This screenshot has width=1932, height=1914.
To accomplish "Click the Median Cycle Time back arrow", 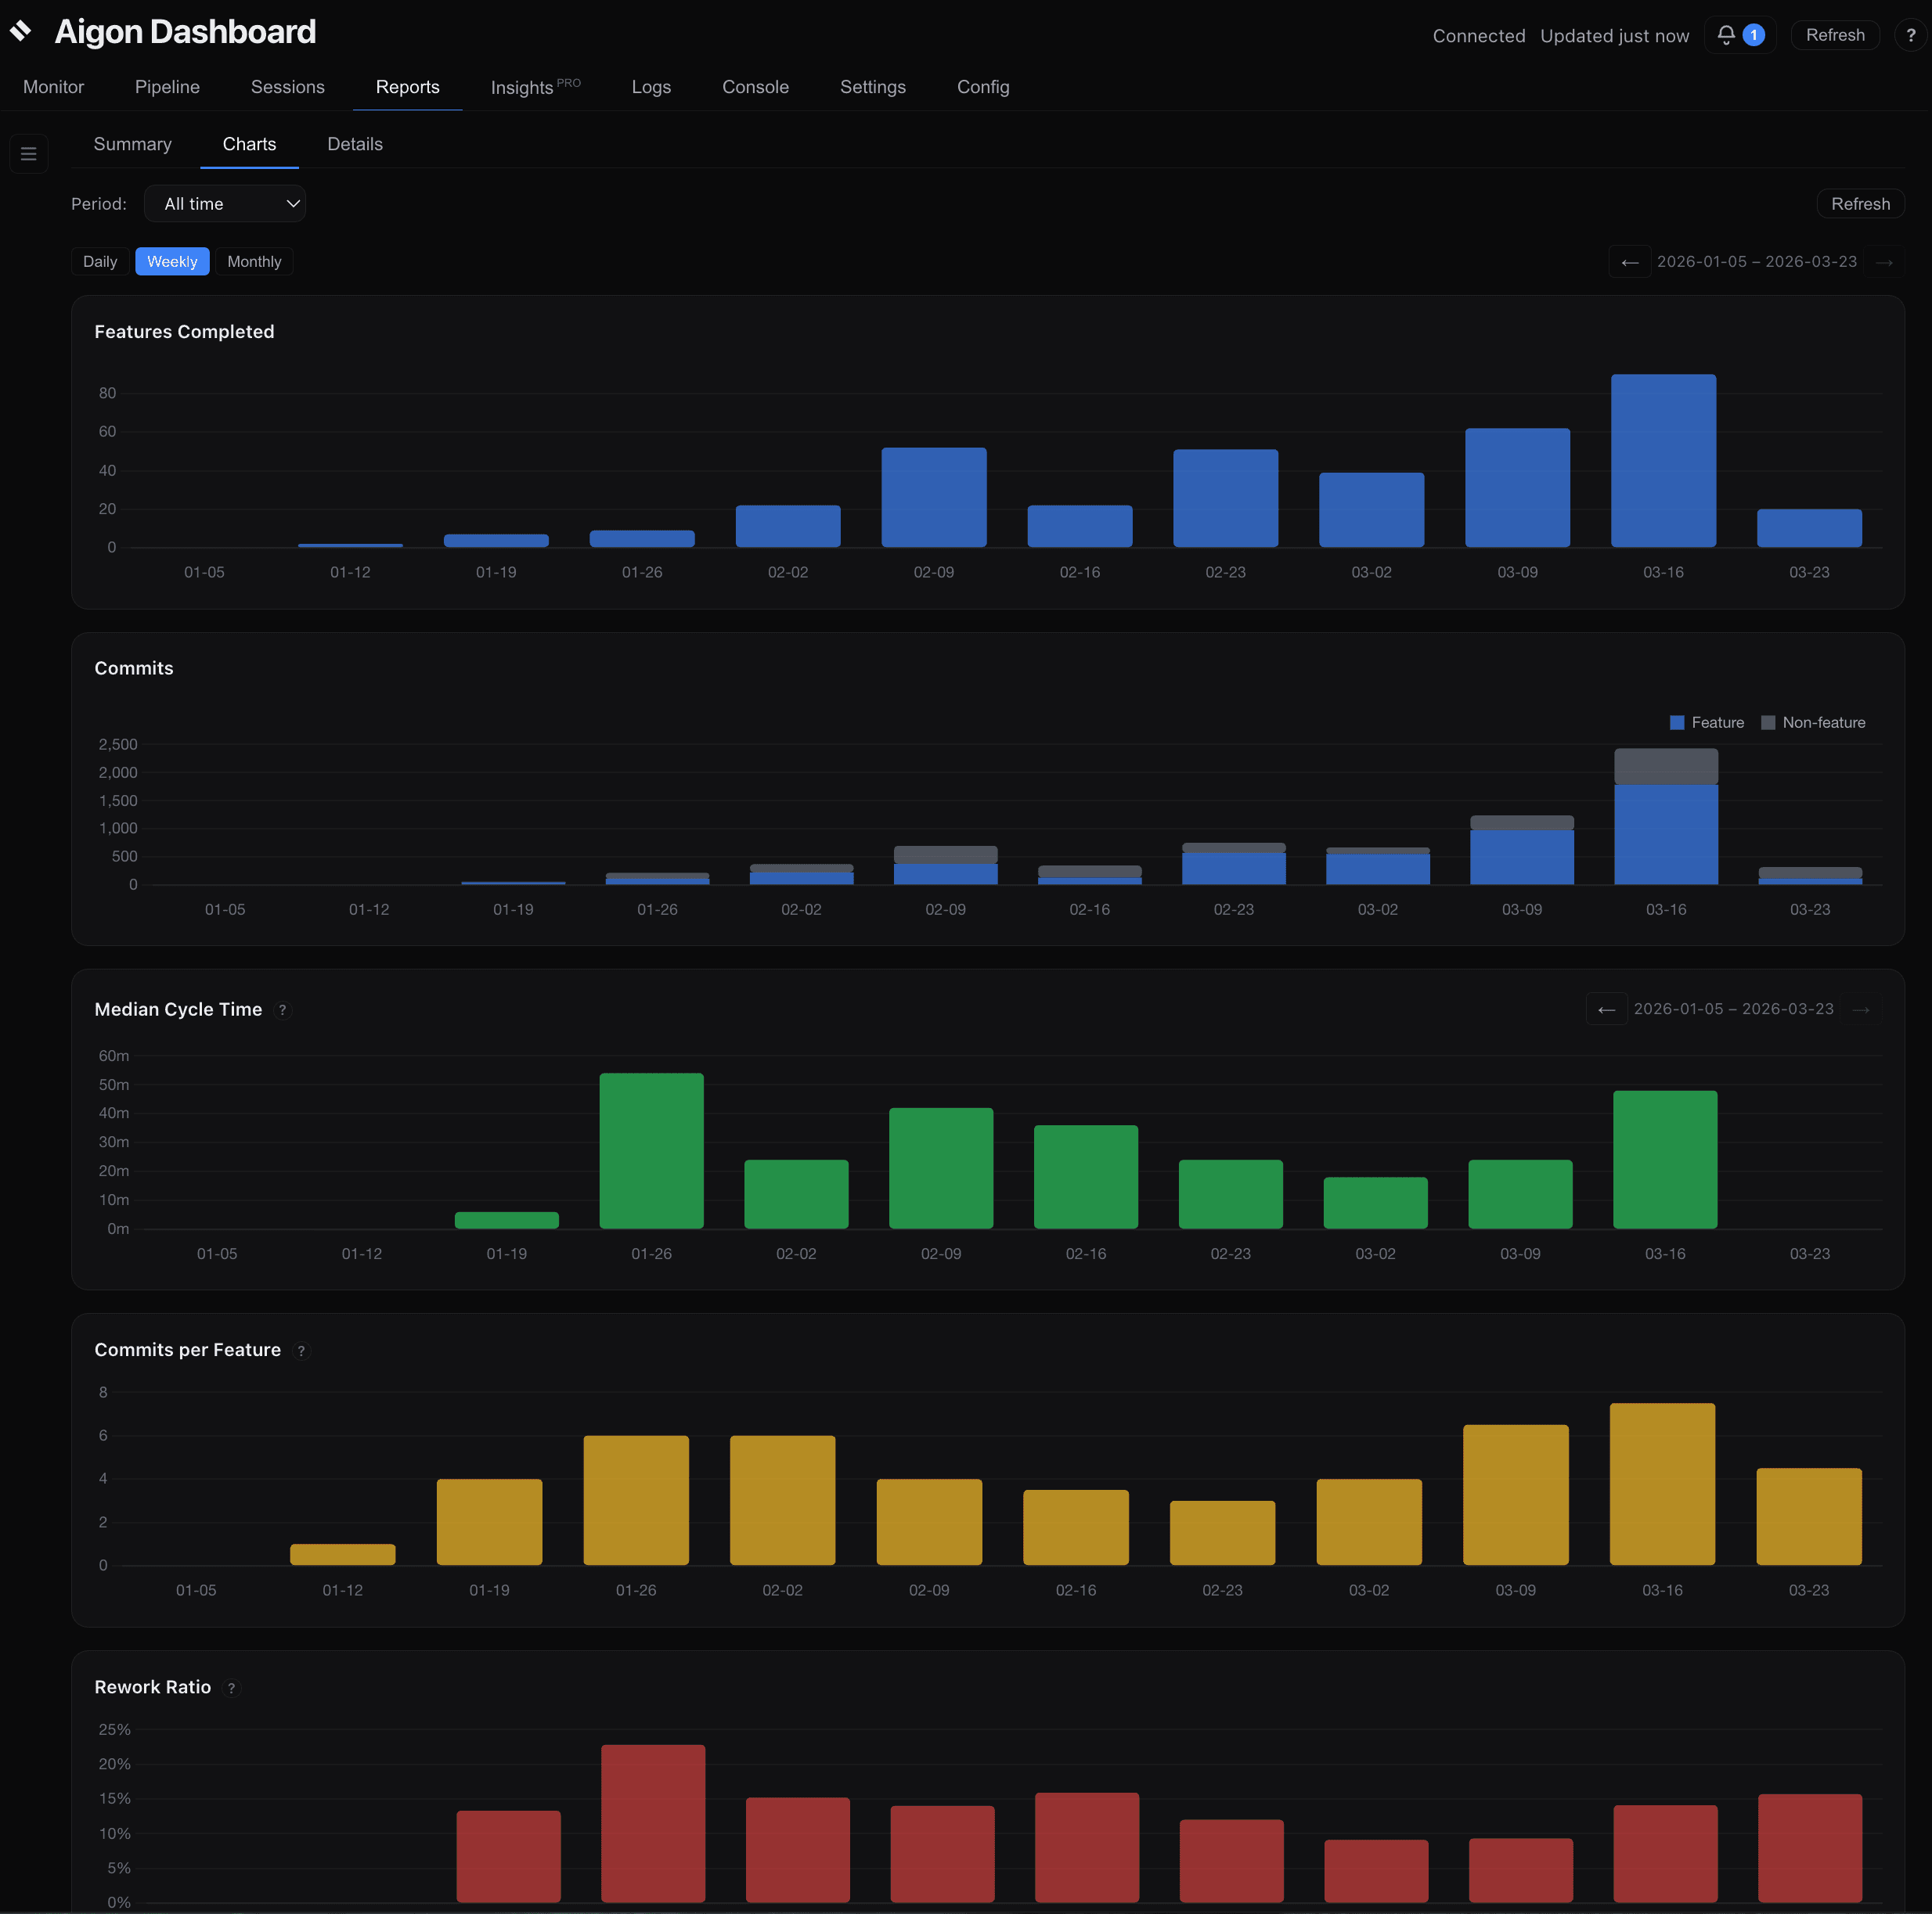I will [x=1607, y=1009].
